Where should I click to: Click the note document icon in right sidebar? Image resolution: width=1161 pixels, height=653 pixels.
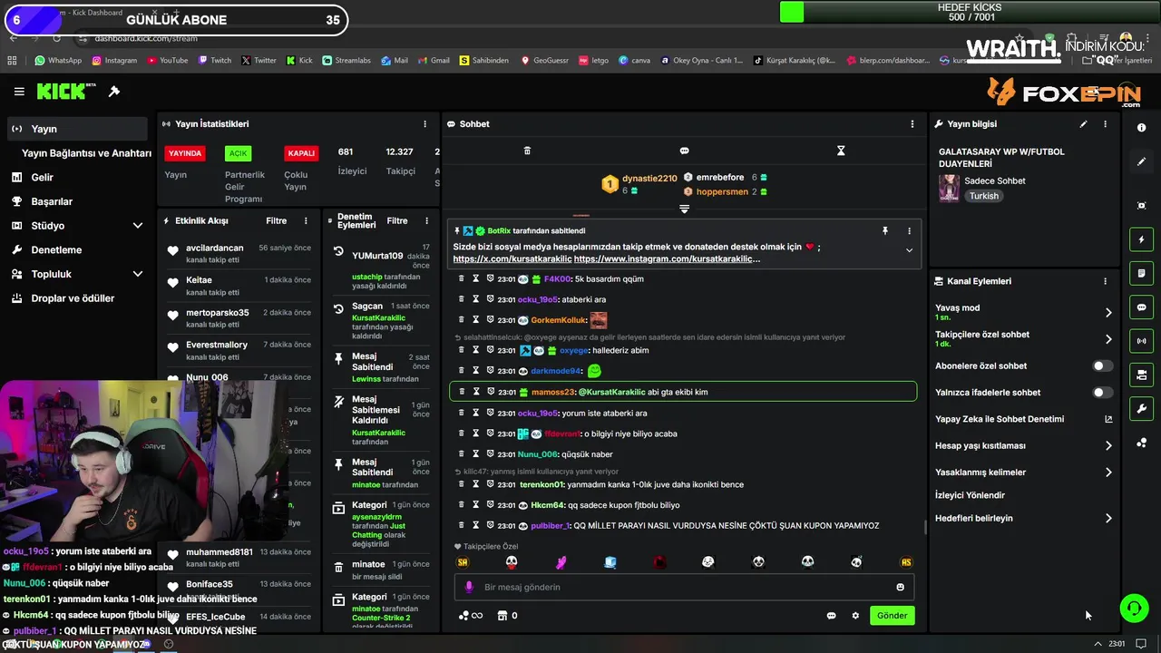coord(1141,273)
